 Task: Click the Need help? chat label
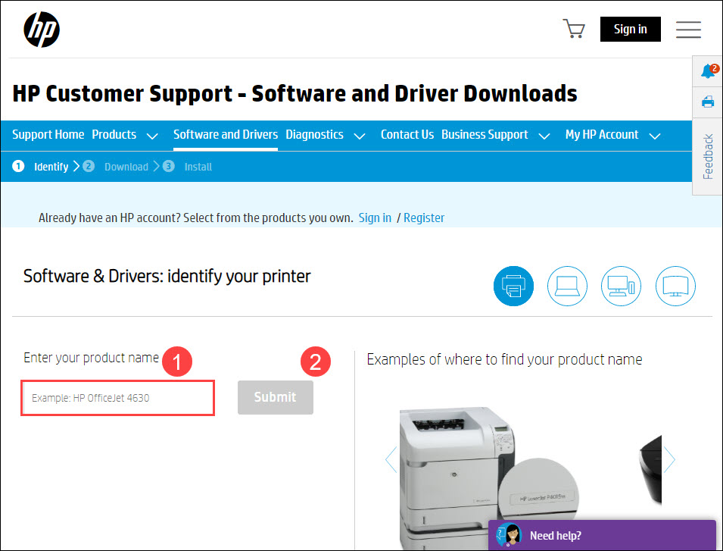555,535
